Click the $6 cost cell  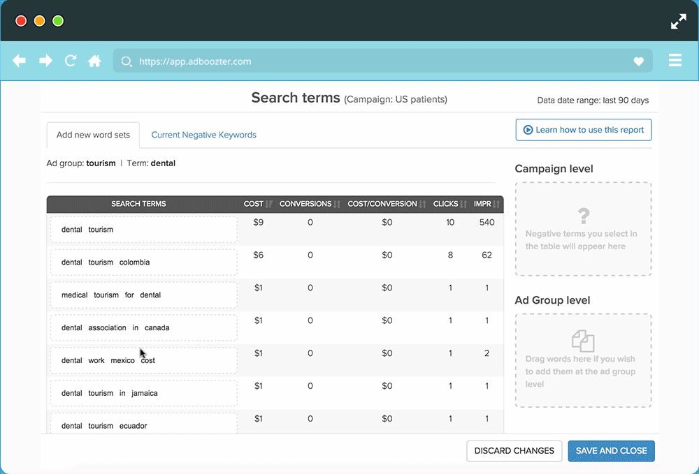click(258, 255)
